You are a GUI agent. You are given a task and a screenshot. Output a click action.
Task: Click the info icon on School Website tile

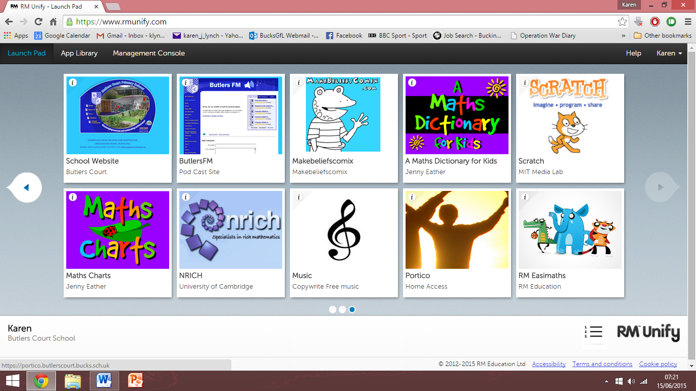pos(73,82)
